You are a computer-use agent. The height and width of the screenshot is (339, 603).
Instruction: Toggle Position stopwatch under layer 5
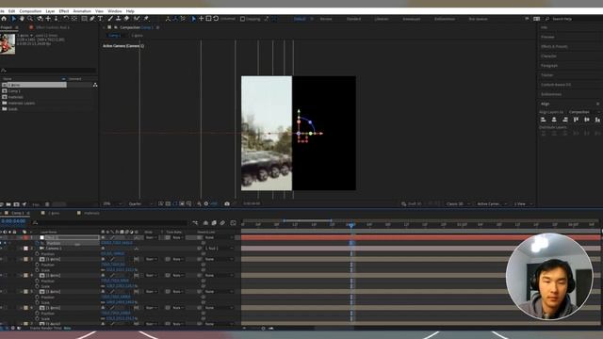pyautogui.click(x=38, y=298)
